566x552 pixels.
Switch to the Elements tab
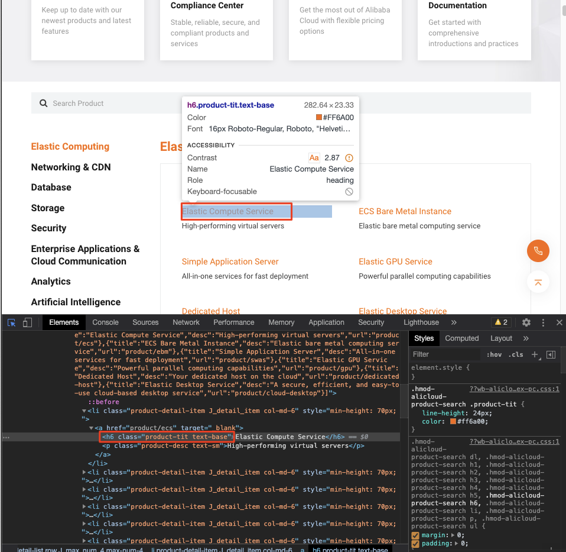(64, 322)
